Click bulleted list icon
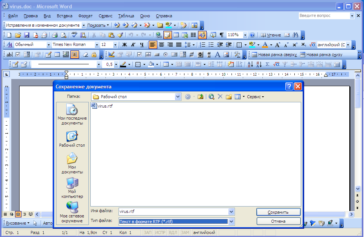This screenshot has height=237, width=364. 211,45
